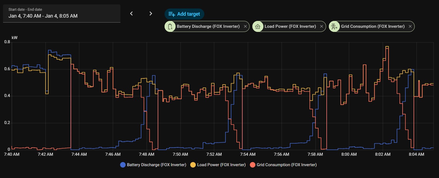Open the start and end date picker

[62, 13]
